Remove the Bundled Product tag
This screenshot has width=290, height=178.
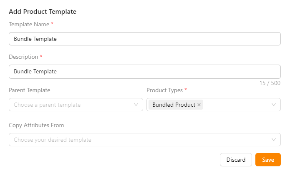(199, 105)
